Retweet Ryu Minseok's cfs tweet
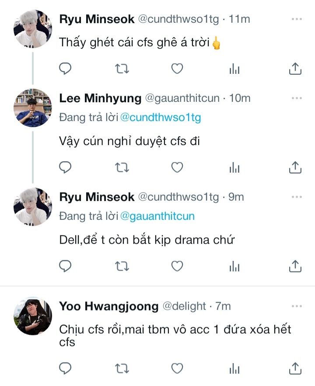The width and height of the screenshot is (315, 386). point(121,68)
